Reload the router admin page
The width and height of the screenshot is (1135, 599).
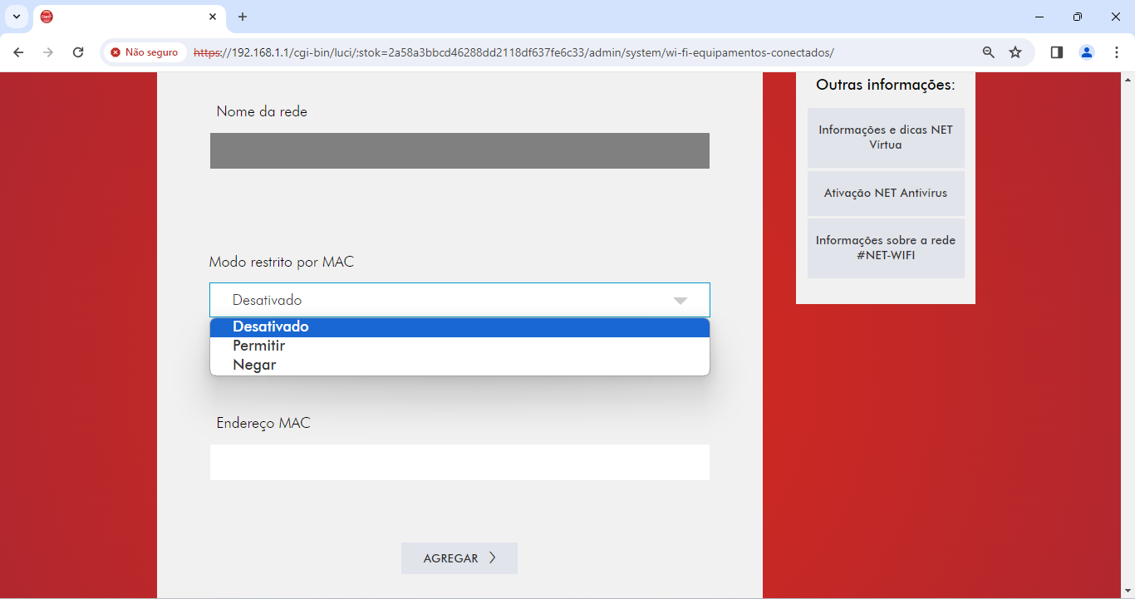coord(78,52)
